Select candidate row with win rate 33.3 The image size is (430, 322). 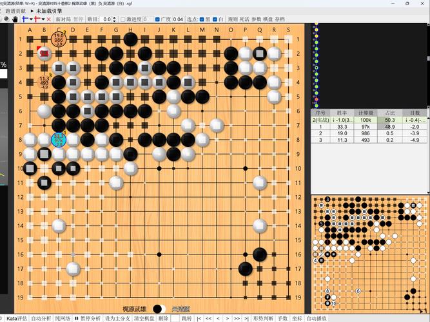369,127
